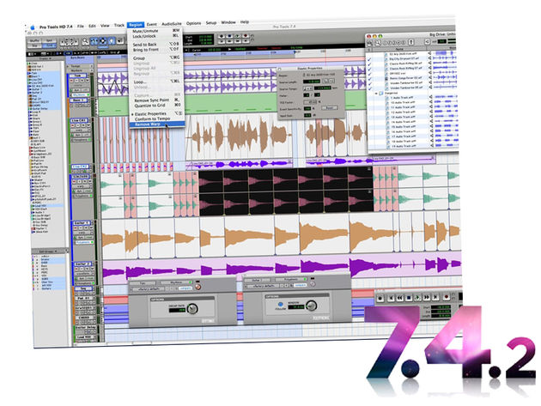Audition speaker icon for Big City Drumset
541x406 pixels.
(x=430, y=58)
